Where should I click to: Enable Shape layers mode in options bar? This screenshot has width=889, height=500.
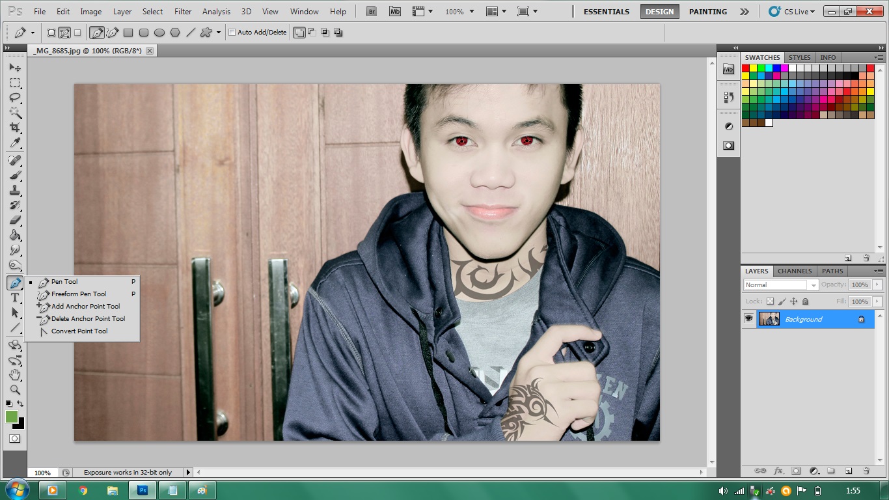tap(51, 32)
